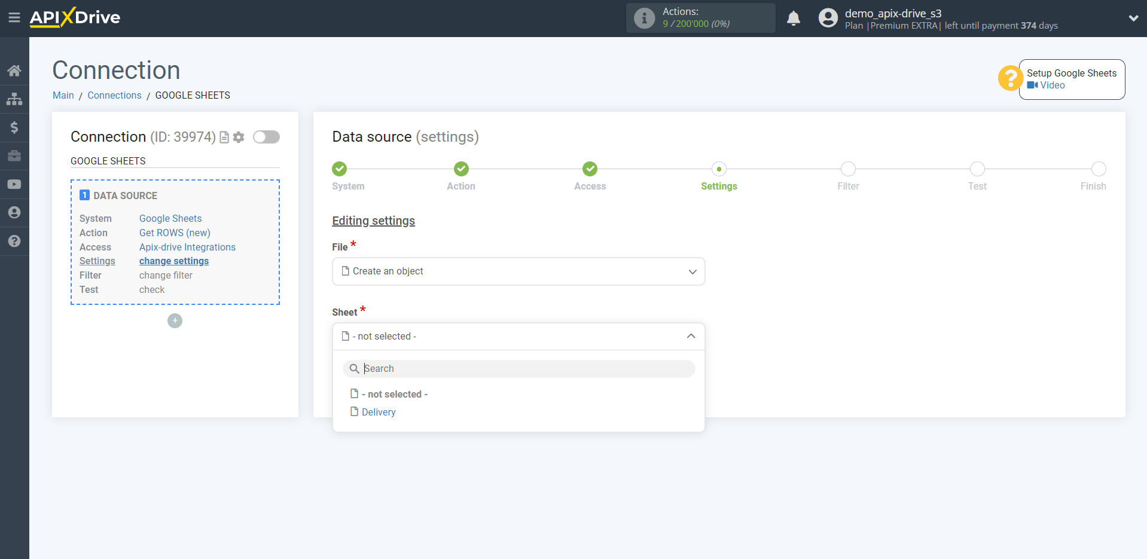Open the help question sidebar icon
Screen dimensions: 1147x559
pos(14,241)
